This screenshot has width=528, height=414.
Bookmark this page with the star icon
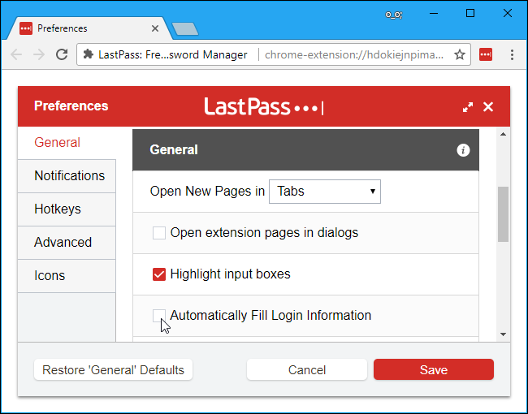click(460, 54)
